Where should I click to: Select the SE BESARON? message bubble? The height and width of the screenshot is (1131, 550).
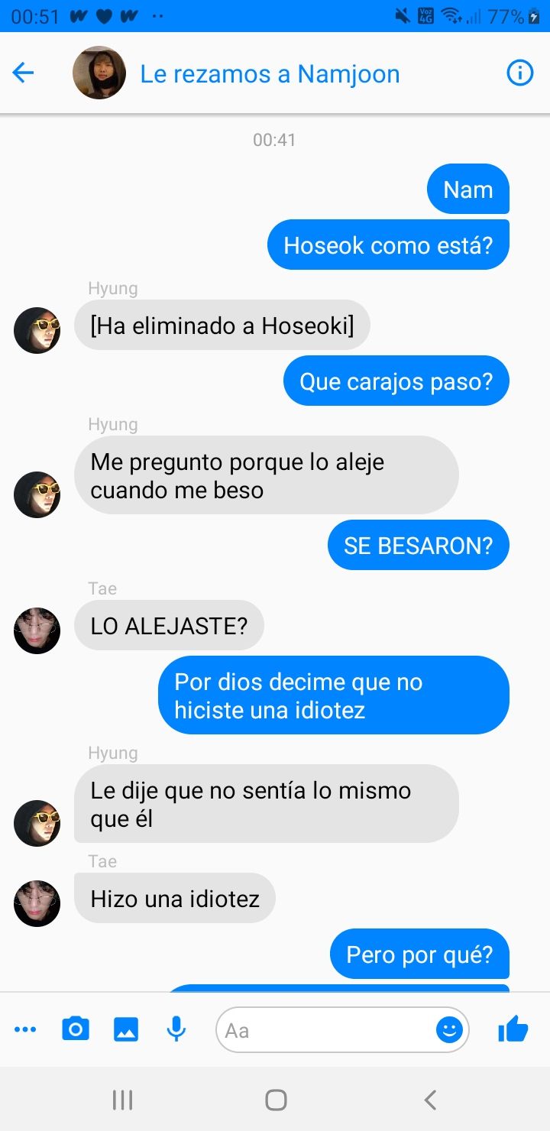pos(419,545)
